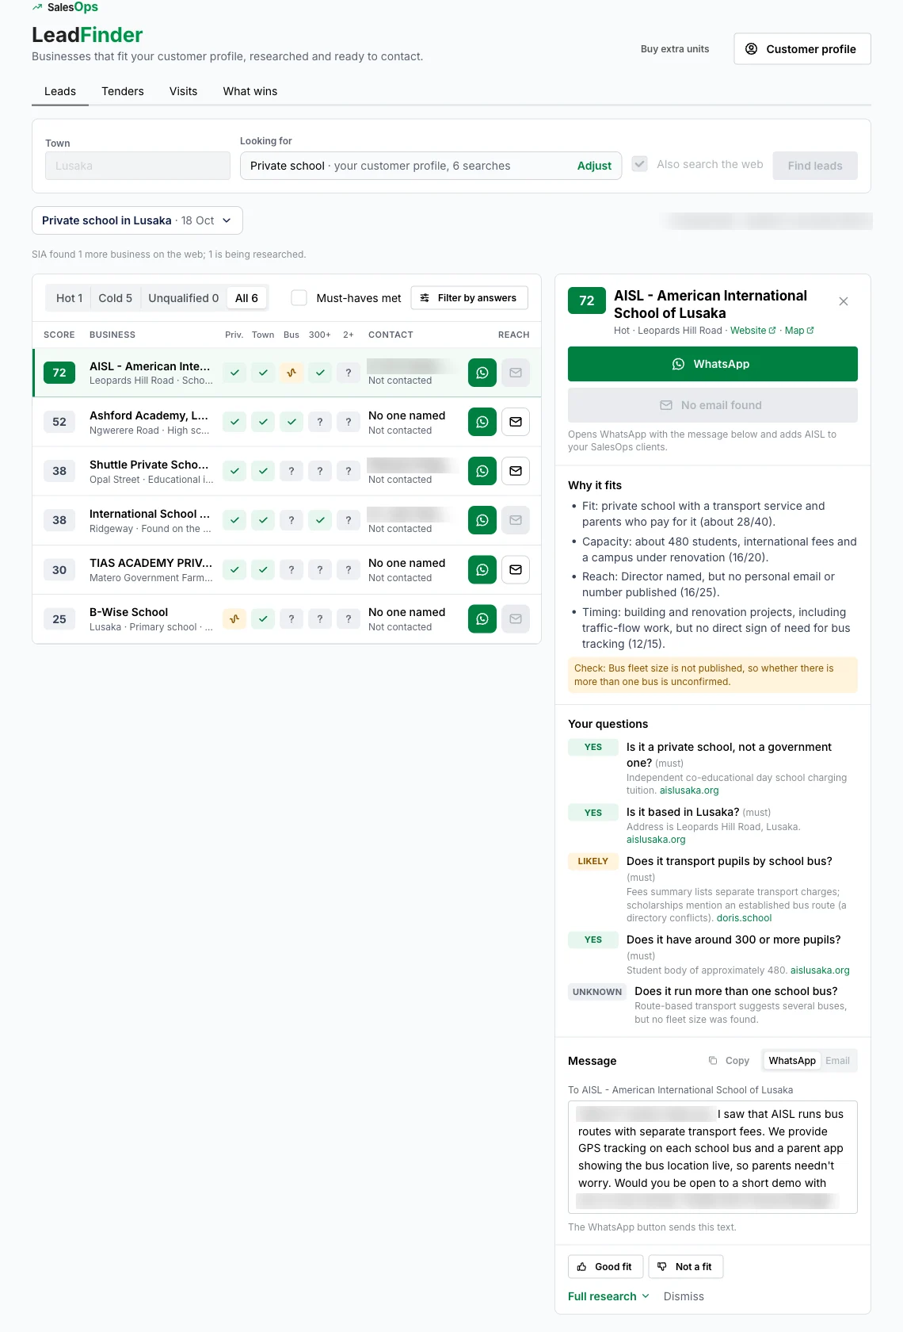Image resolution: width=903 pixels, height=1332 pixels.
Task: Click the BUSINESS column header
Action: [112, 335]
